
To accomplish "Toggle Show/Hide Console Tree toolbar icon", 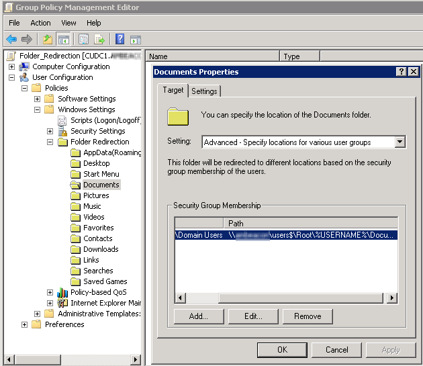I will (x=64, y=39).
